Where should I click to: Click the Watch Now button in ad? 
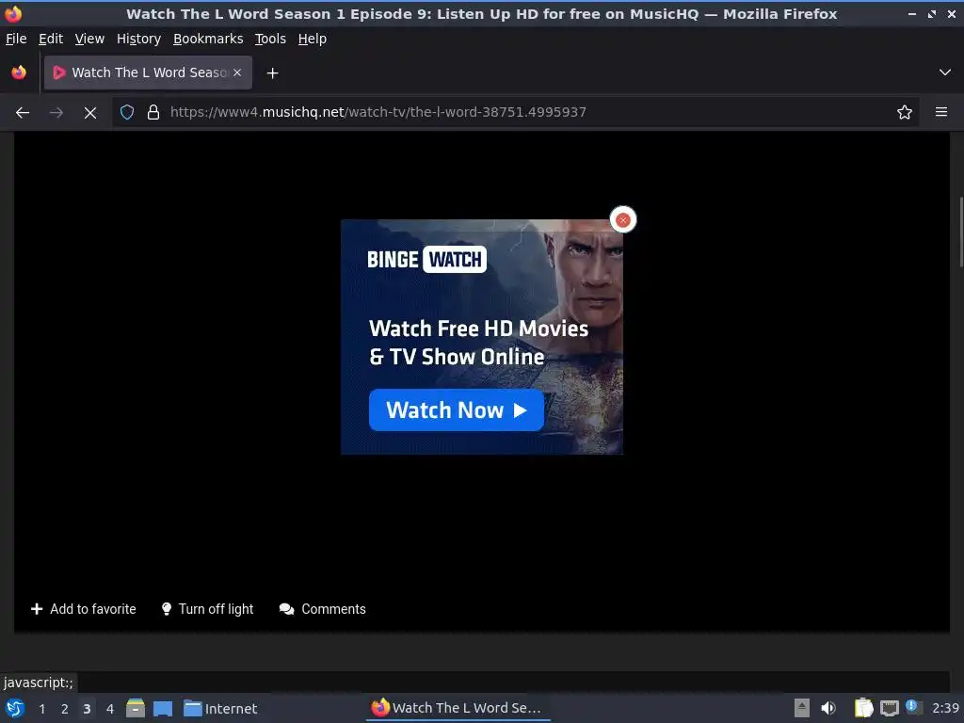tap(457, 410)
